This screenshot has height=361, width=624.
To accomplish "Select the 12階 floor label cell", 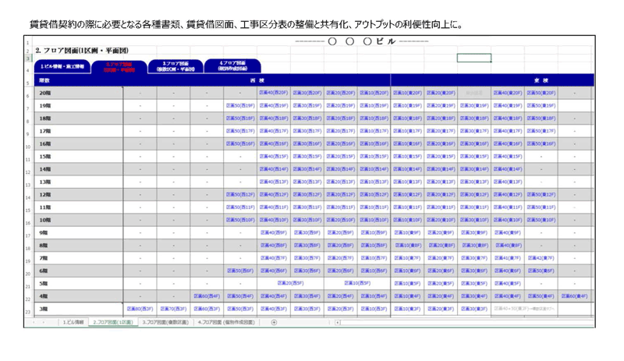I will [x=79, y=195].
